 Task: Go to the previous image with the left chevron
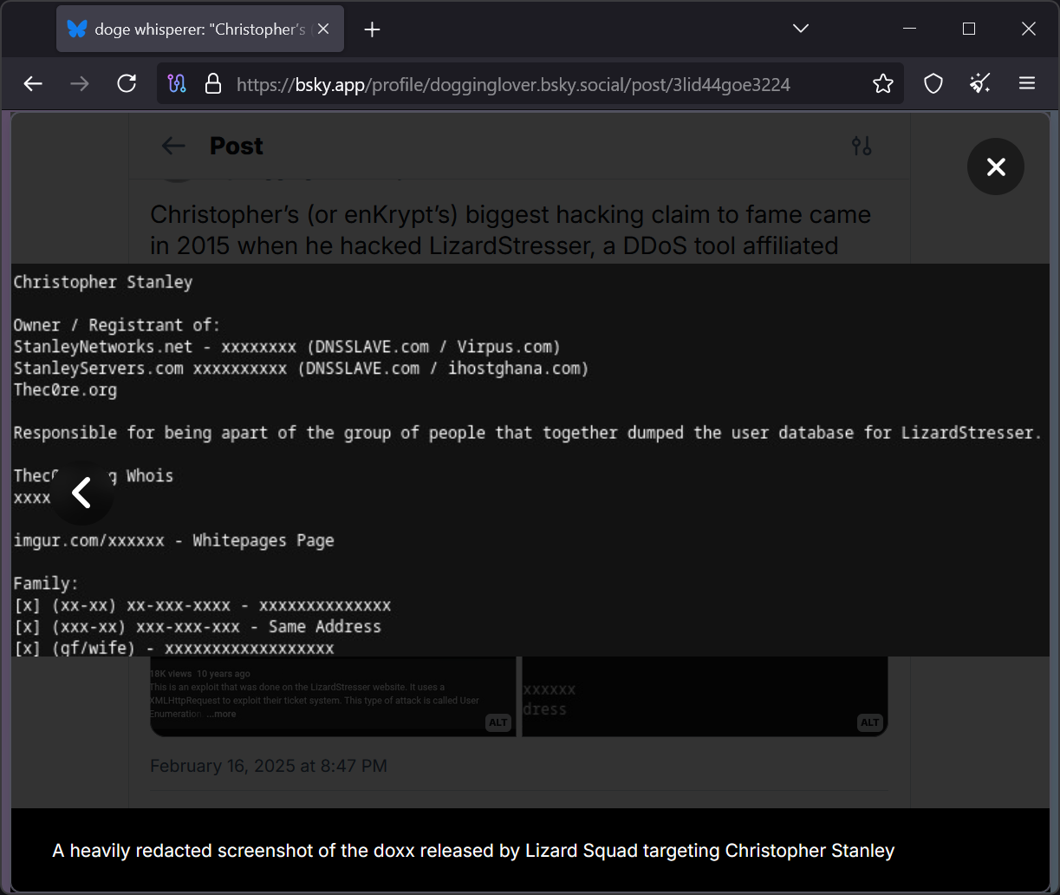[x=81, y=493]
